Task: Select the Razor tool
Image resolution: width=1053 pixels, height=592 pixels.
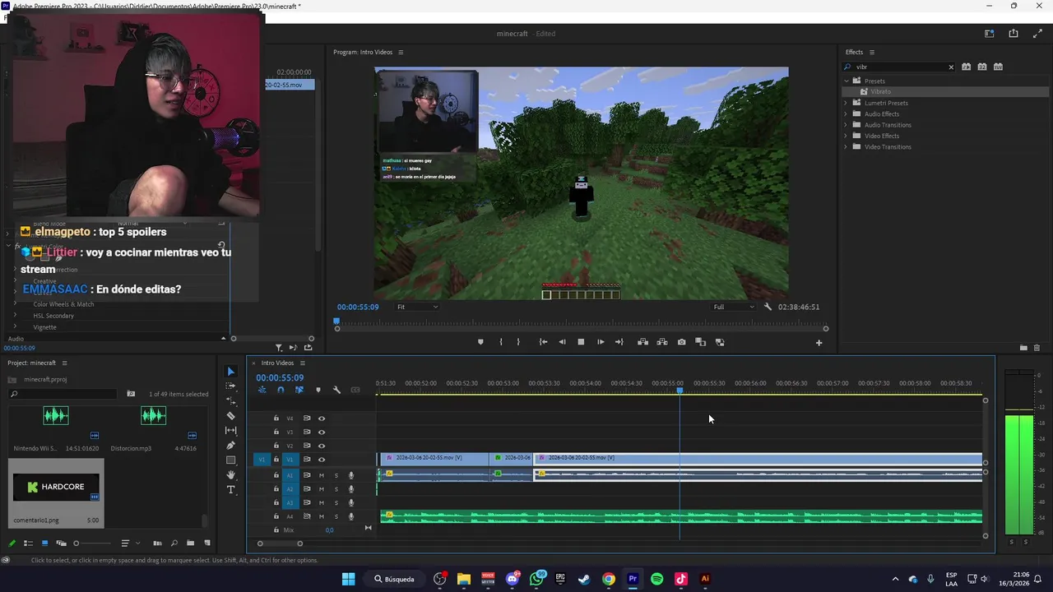Action: click(230, 416)
